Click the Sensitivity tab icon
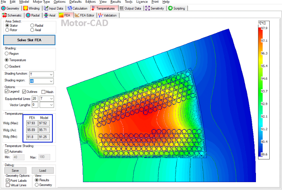 (x=148, y=8)
